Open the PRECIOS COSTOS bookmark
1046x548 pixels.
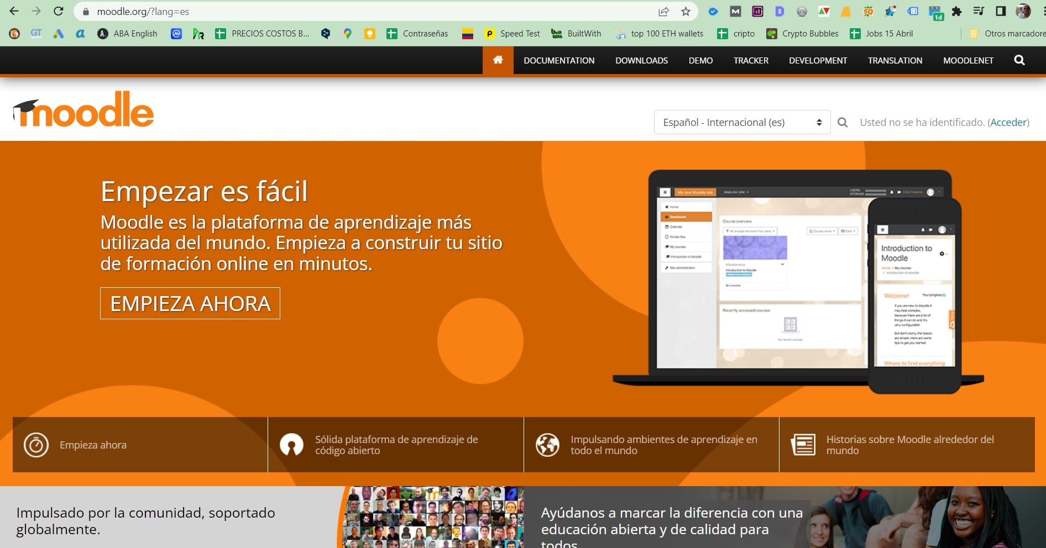262,34
